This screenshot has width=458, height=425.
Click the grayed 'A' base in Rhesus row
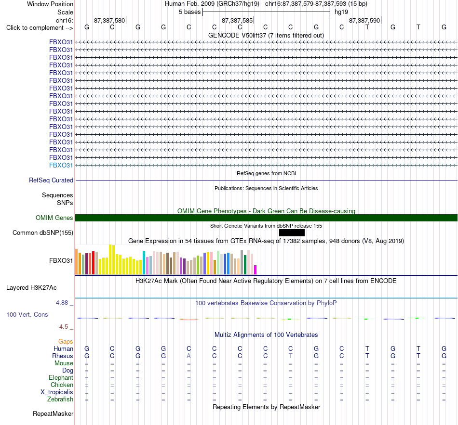point(189,356)
